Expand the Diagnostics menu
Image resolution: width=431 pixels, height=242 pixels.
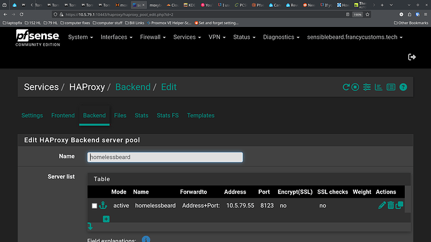click(x=281, y=37)
